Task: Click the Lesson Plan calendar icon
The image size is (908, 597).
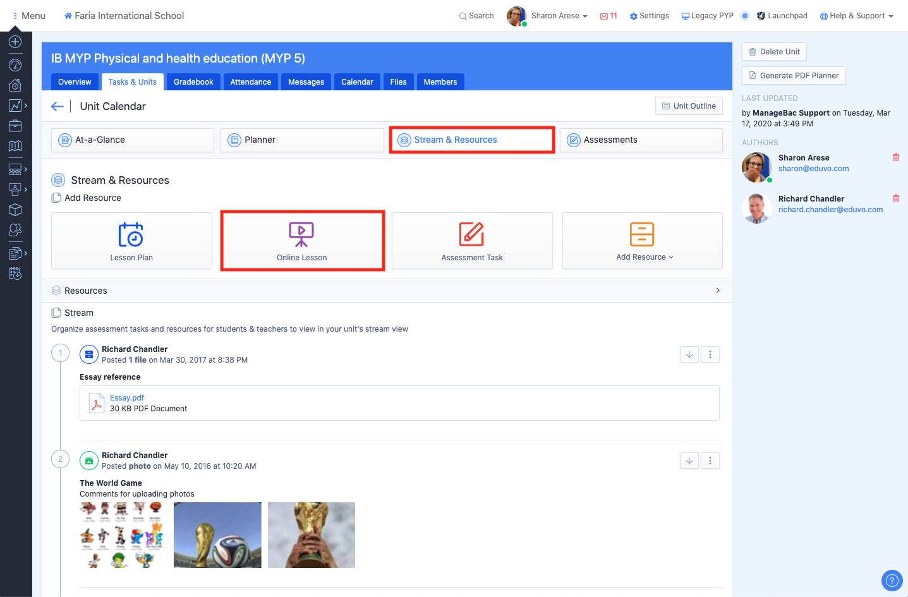Action: coord(131,234)
